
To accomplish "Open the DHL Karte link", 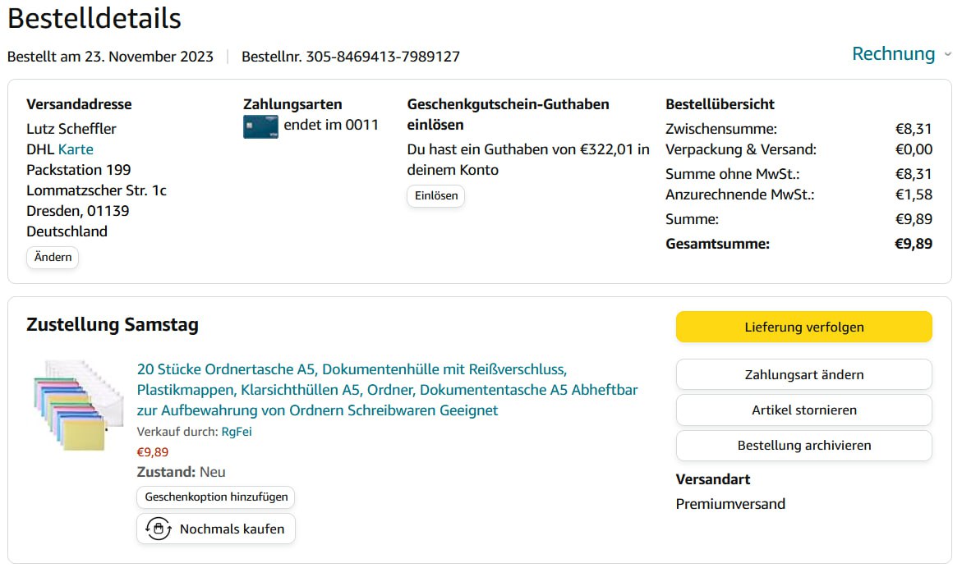I will 76,149.
